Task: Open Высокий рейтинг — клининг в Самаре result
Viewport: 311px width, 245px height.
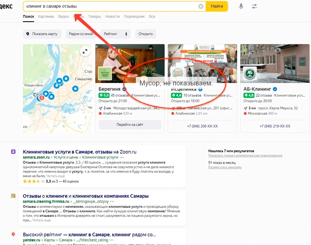Action: [89, 235]
